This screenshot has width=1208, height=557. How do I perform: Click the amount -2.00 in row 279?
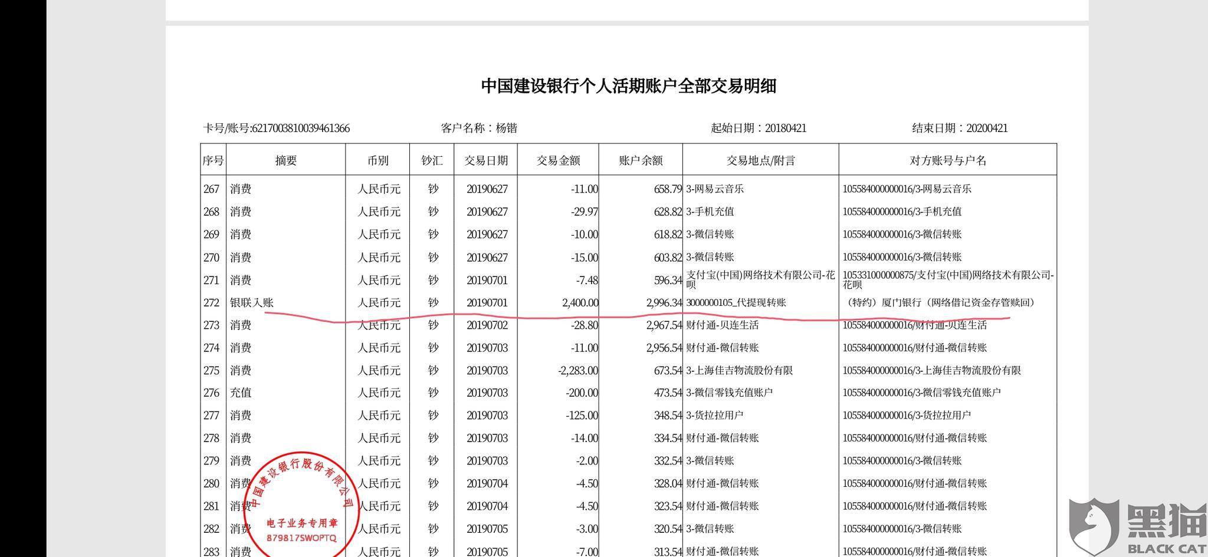(587, 461)
